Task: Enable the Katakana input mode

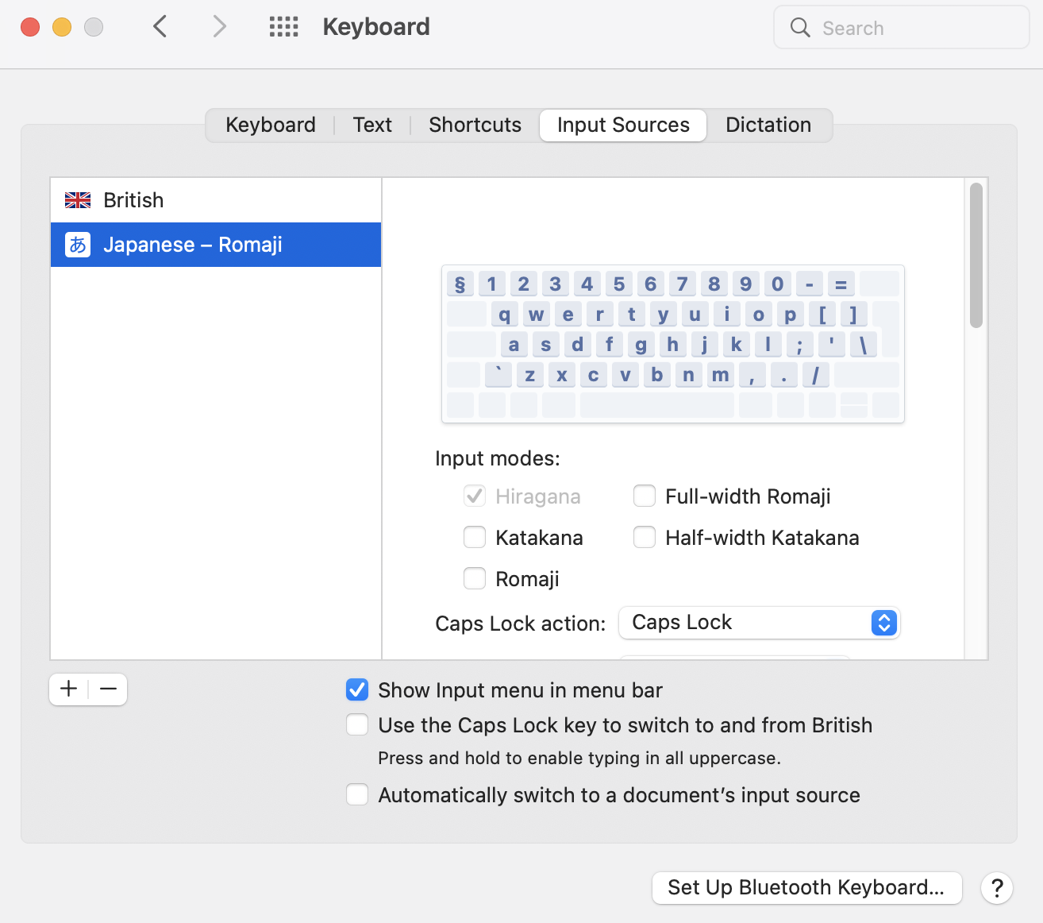Action: point(475,538)
